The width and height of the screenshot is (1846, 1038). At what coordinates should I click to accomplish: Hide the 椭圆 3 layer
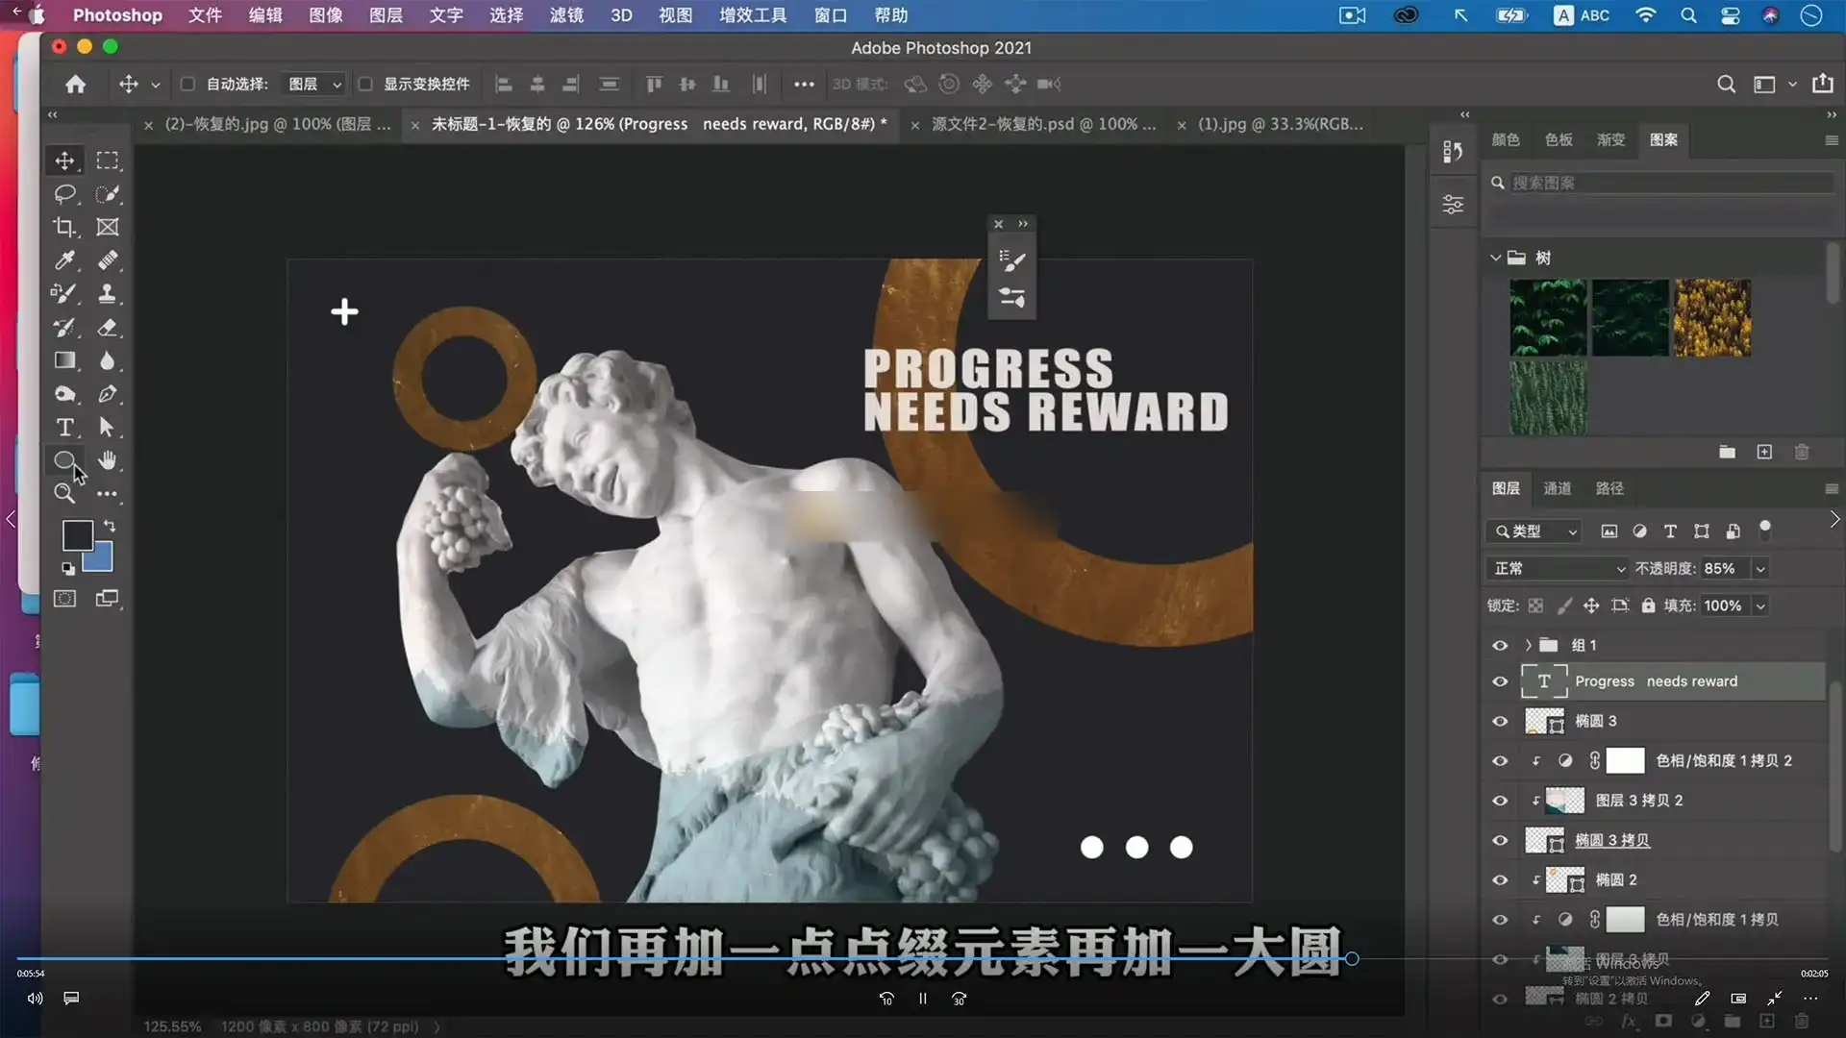pos(1500,721)
